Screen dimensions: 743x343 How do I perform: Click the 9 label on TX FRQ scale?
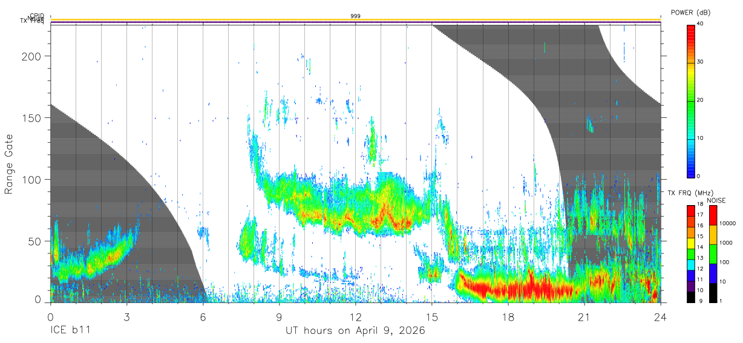click(701, 301)
